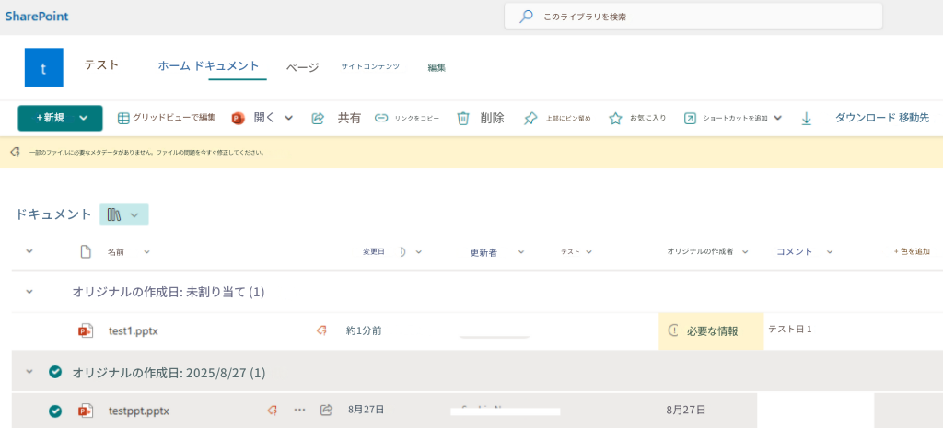
Task: Click the missing metadata banner icon
Action: pos(16,153)
